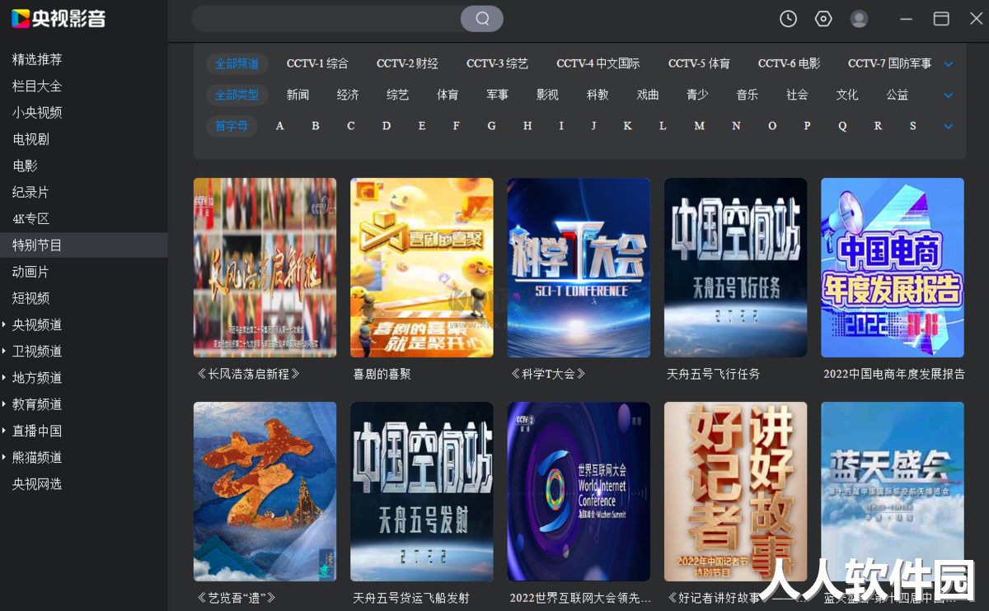Select the 全部类型 filter
989x611 pixels.
coord(237,95)
